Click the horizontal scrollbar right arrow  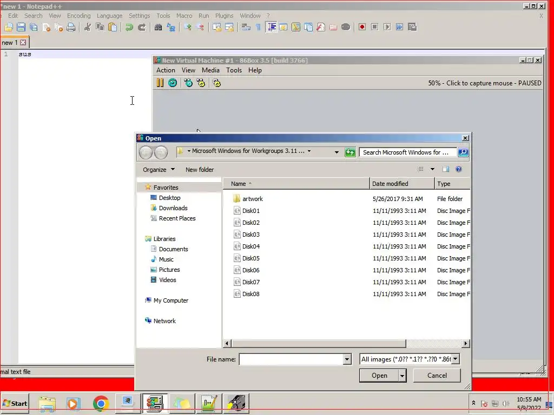click(466, 344)
